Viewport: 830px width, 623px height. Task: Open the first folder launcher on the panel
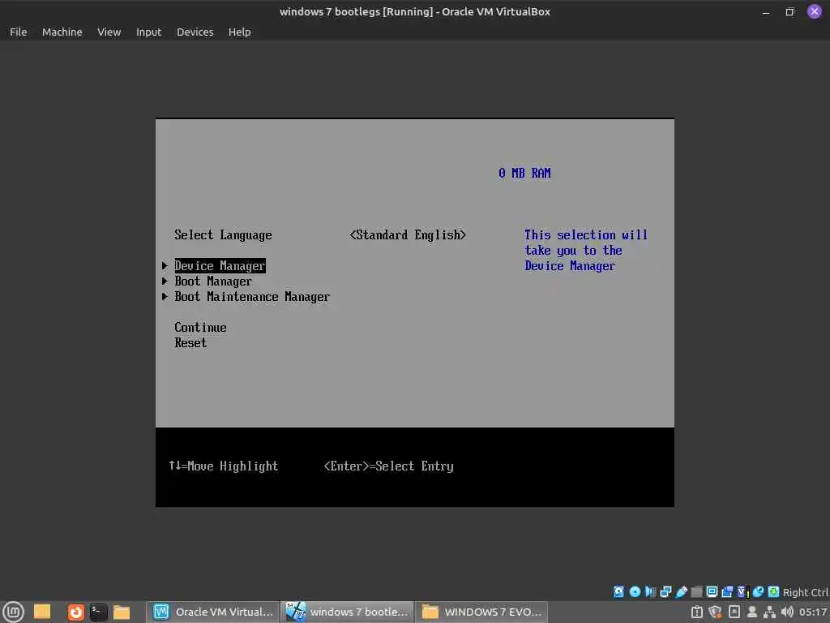(42, 612)
